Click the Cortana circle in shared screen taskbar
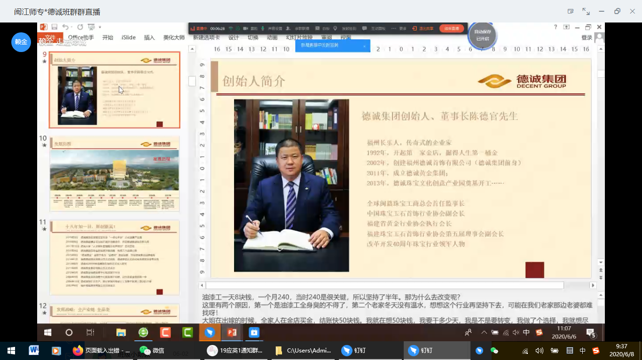The image size is (642, 360). 69,332
